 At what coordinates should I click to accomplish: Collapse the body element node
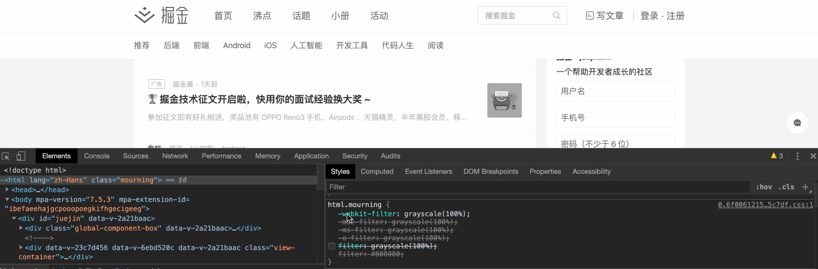click(7, 199)
